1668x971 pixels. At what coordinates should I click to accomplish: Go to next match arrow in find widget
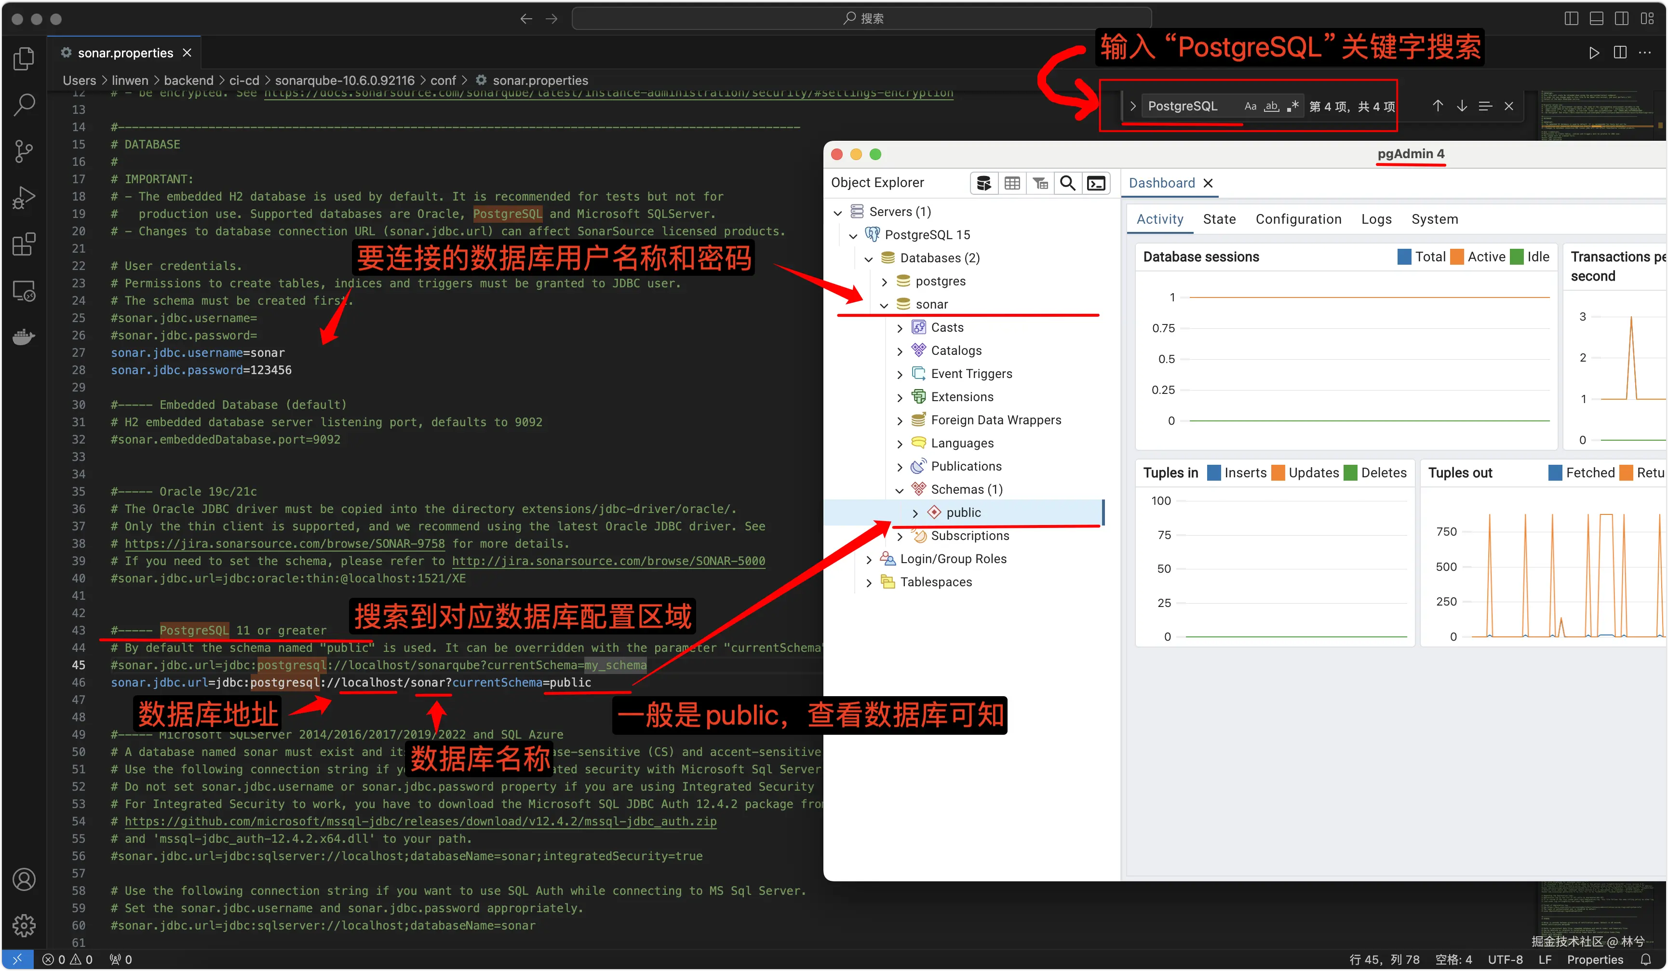[1462, 106]
